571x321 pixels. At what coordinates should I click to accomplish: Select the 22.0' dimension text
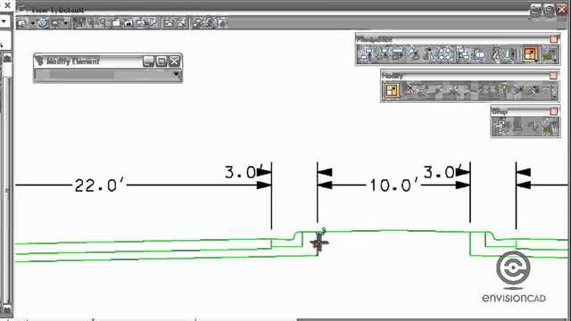click(99, 185)
